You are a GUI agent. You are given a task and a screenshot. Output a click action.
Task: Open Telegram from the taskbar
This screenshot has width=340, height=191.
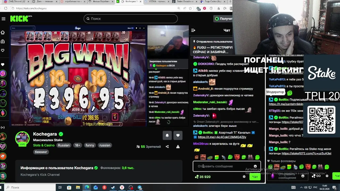coord(139,188)
